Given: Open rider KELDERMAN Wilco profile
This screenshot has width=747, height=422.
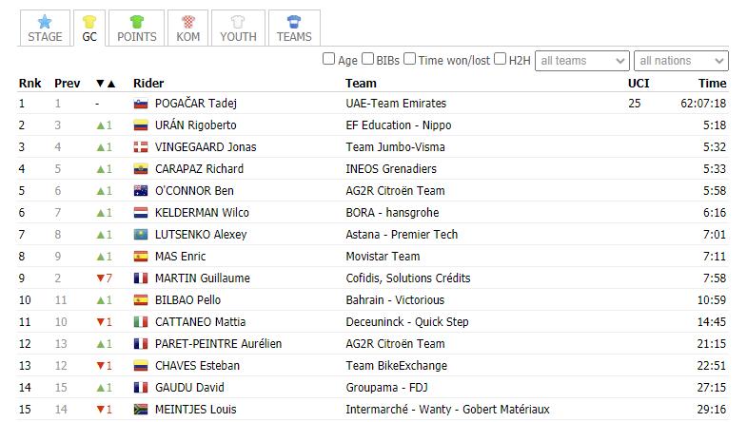Looking at the screenshot, I should [202, 213].
